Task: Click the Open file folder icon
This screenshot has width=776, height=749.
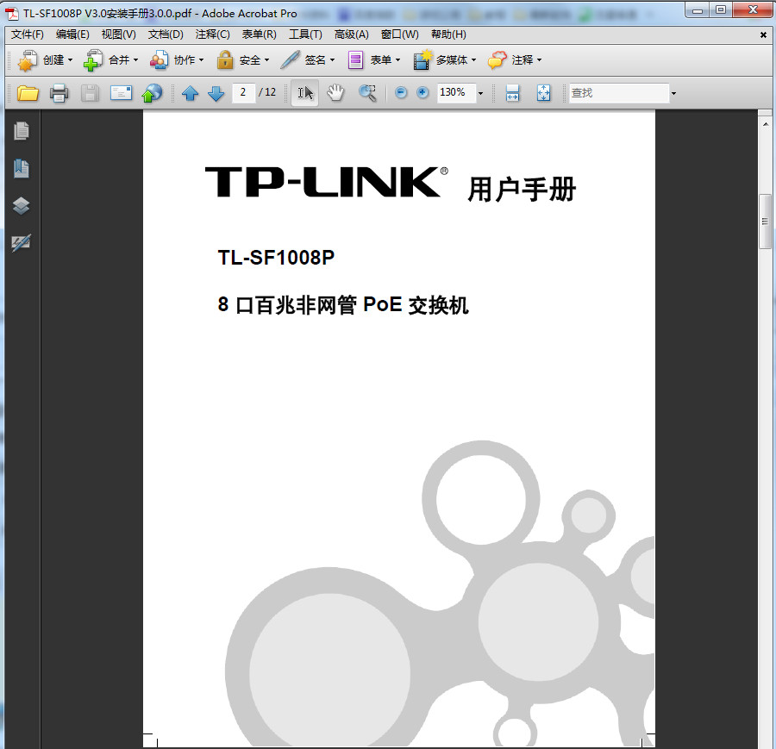Action: point(28,93)
